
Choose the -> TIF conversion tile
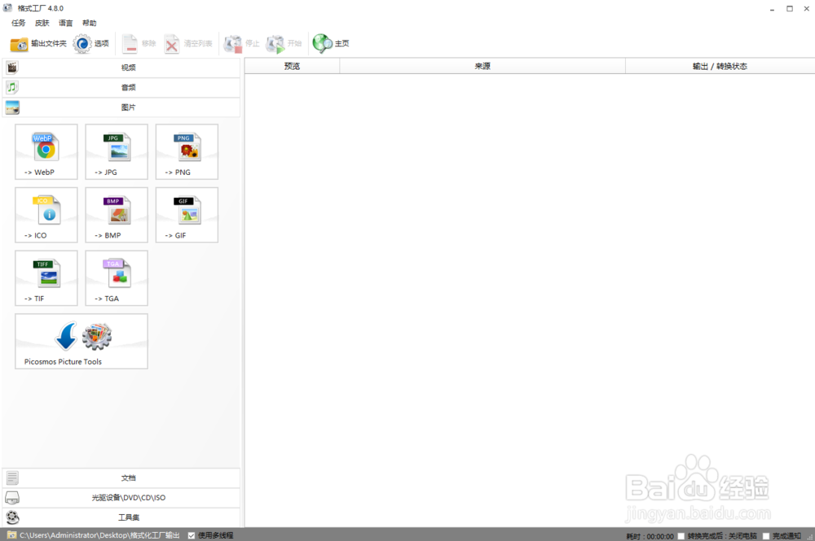click(x=46, y=278)
